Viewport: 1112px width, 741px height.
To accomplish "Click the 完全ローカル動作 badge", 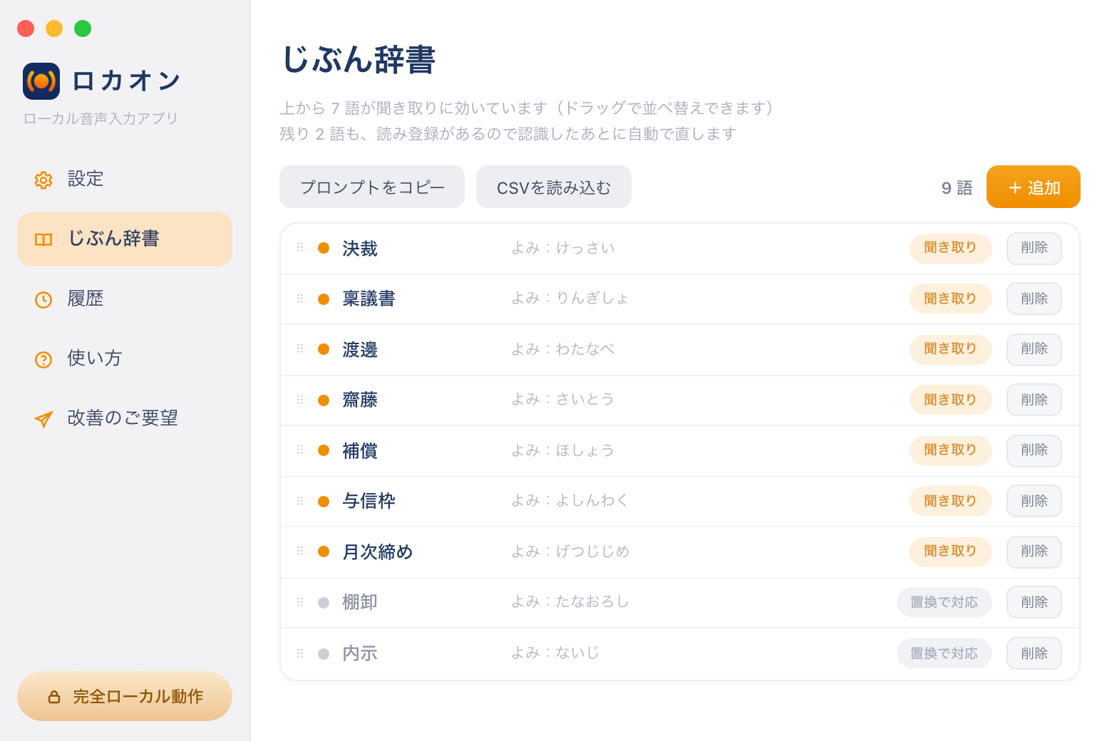I will pos(125,696).
